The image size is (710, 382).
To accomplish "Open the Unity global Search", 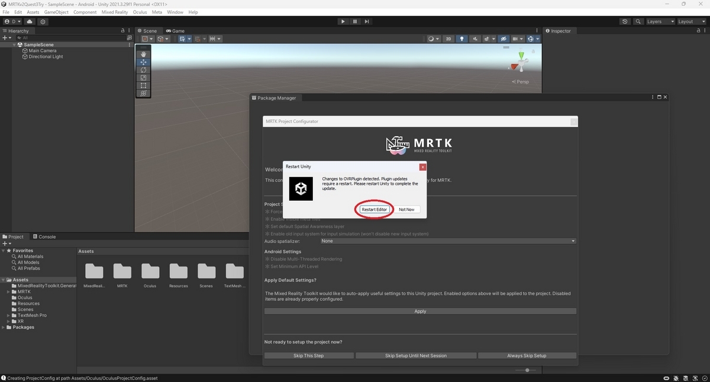I will tap(638, 21).
